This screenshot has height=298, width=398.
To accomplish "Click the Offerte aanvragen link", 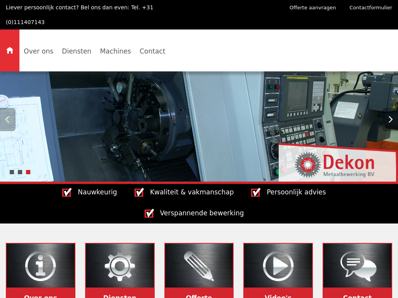I will click(312, 7).
